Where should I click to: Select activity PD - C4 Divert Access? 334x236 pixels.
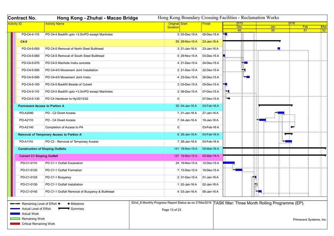point(60,120)
